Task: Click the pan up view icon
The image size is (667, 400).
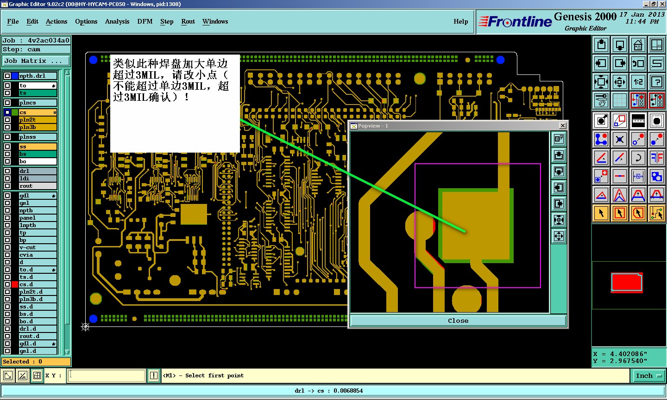Action: [x=601, y=45]
